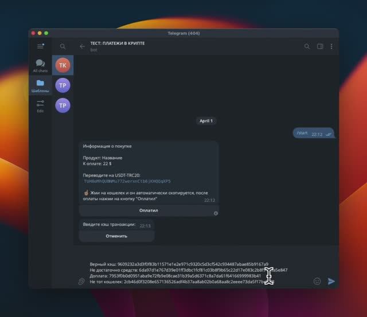This screenshot has height=317, width=367.
Task: Select the All chats folder
Action: point(40,65)
